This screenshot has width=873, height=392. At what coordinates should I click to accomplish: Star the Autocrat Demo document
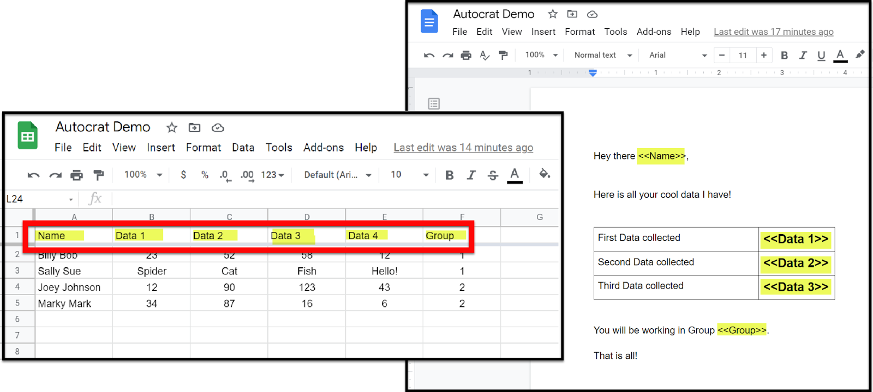point(553,14)
